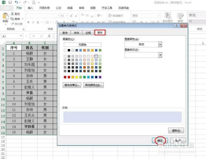Click the header cell 姓名 in column B
The width and height of the screenshot is (206, 159).
(x=29, y=47)
